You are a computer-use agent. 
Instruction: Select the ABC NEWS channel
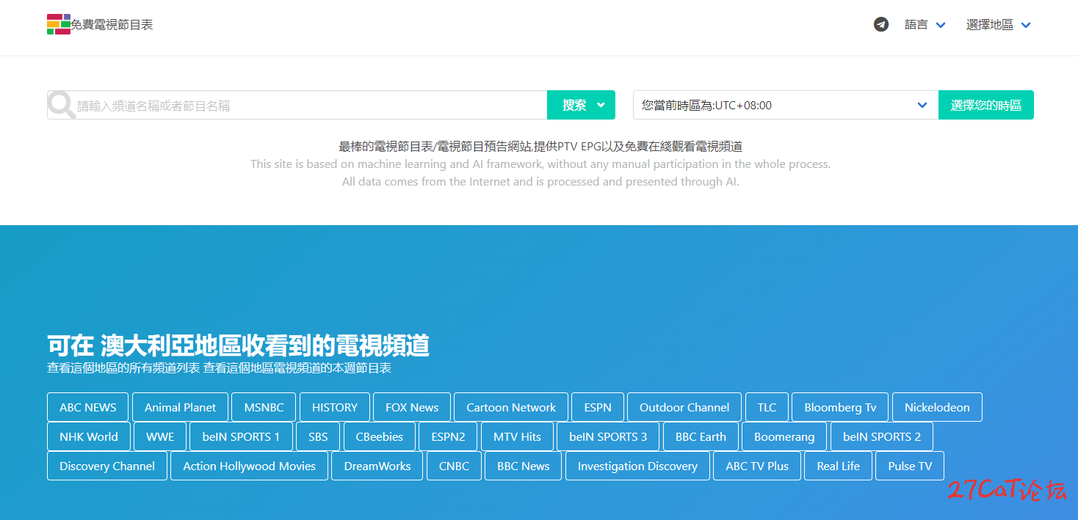88,407
